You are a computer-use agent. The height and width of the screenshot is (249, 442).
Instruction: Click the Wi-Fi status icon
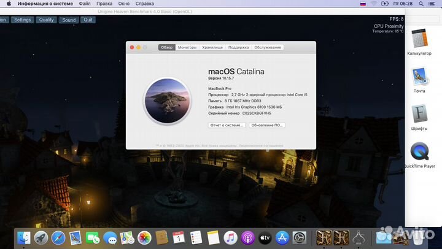(x=374, y=4)
